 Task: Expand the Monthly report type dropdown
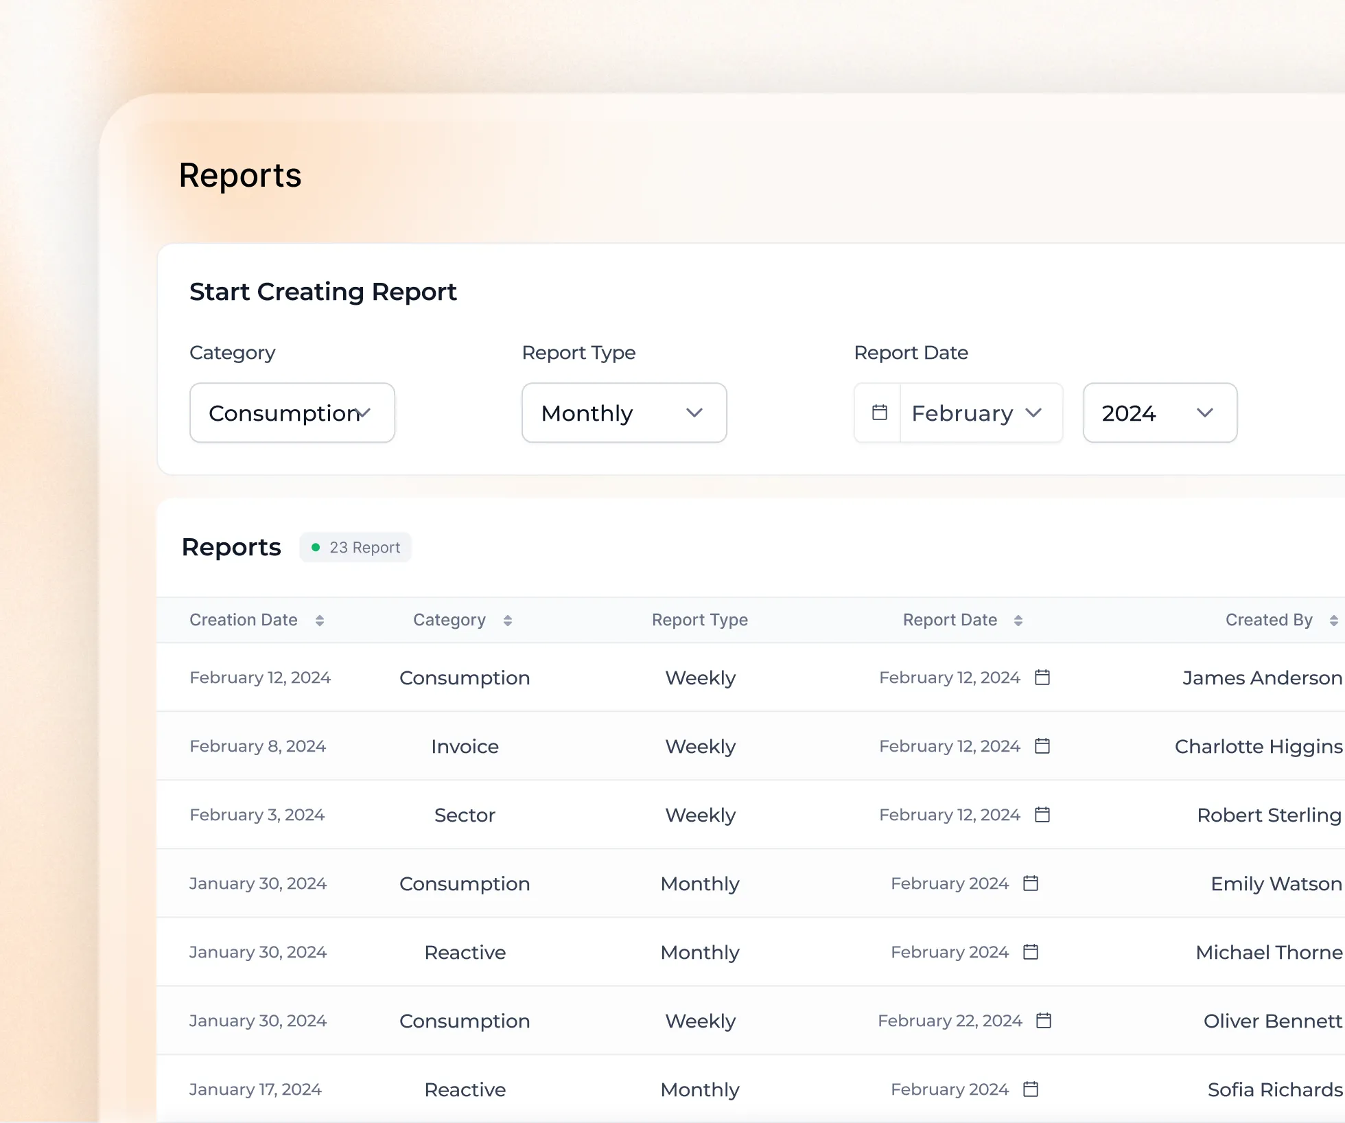pyautogui.click(x=624, y=413)
